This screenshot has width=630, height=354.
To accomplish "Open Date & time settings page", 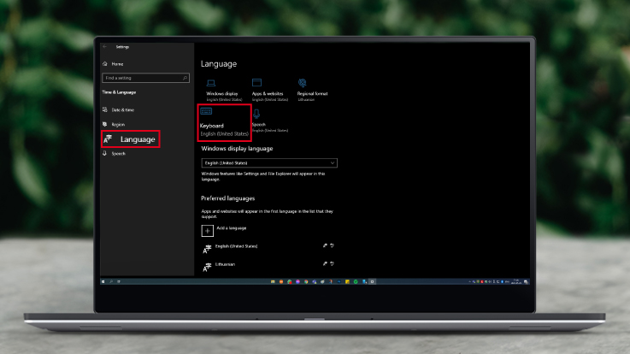I will coord(122,110).
